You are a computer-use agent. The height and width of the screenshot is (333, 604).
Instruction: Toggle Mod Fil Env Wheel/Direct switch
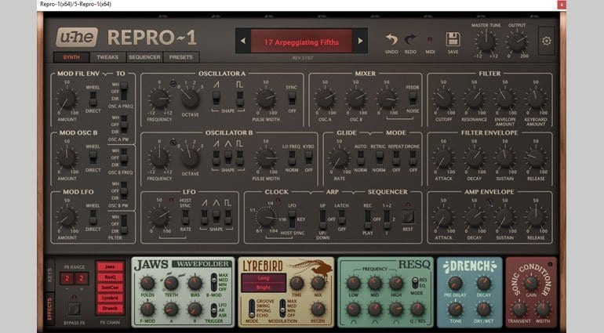(93, 99)
